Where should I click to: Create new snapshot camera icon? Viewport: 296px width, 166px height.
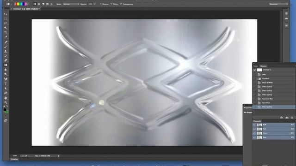[x=287, y=118]
